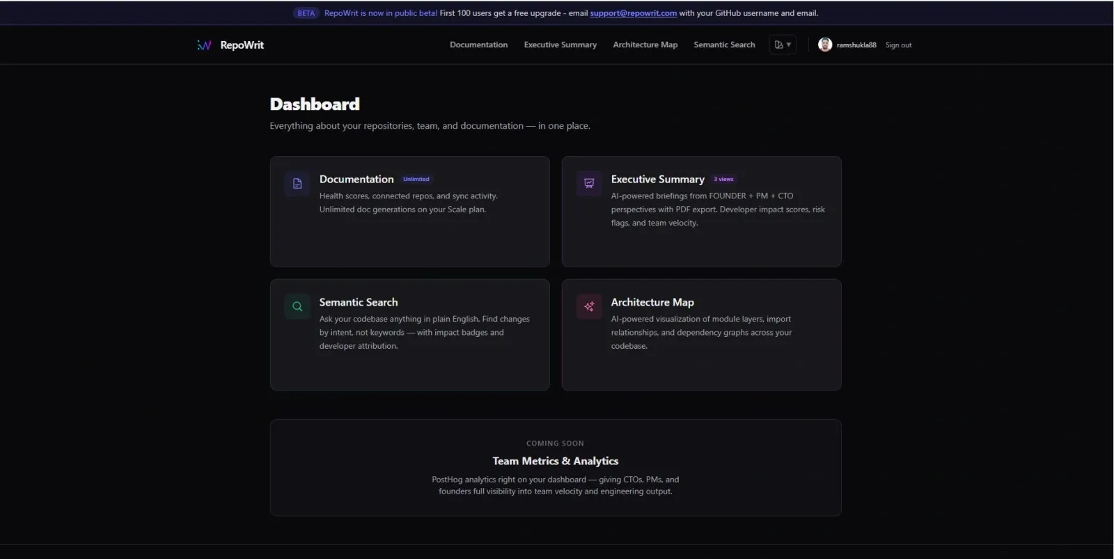Click the BETA badge in the banner
This screenshot has height=559, width=1114.
pyautogui.click(x=306, y=13)
